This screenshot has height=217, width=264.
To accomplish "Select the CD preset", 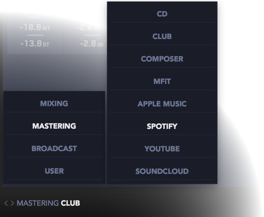I will (x=162, y=14).
